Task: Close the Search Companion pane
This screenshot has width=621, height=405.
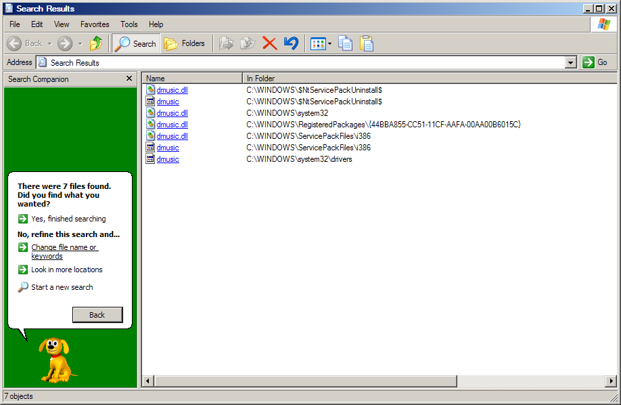Action: click(x=129, y=79)
